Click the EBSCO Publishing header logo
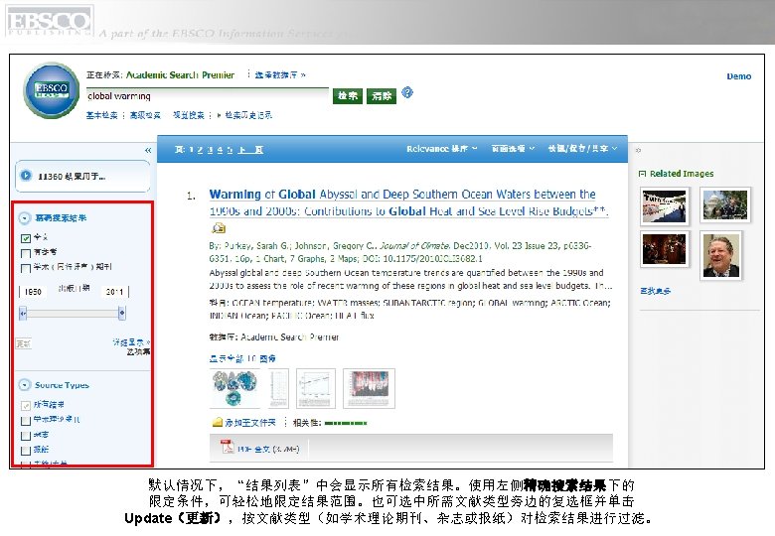The width and height of the screenshot is (775, 536). point(49,21)
